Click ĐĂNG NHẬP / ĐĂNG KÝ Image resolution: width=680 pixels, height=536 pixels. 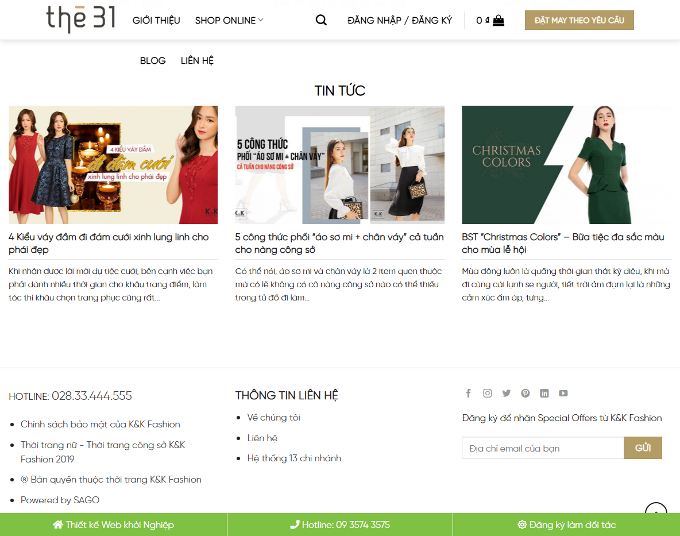click(x=399, y=20)
